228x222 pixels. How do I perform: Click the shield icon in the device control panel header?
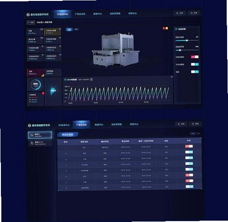(176, 29)
